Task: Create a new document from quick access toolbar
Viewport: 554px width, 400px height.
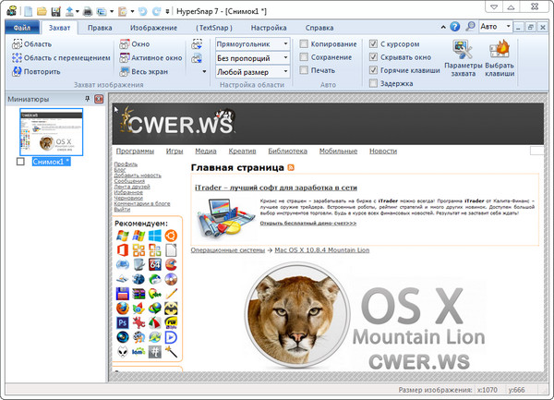Action: point(29,12)
